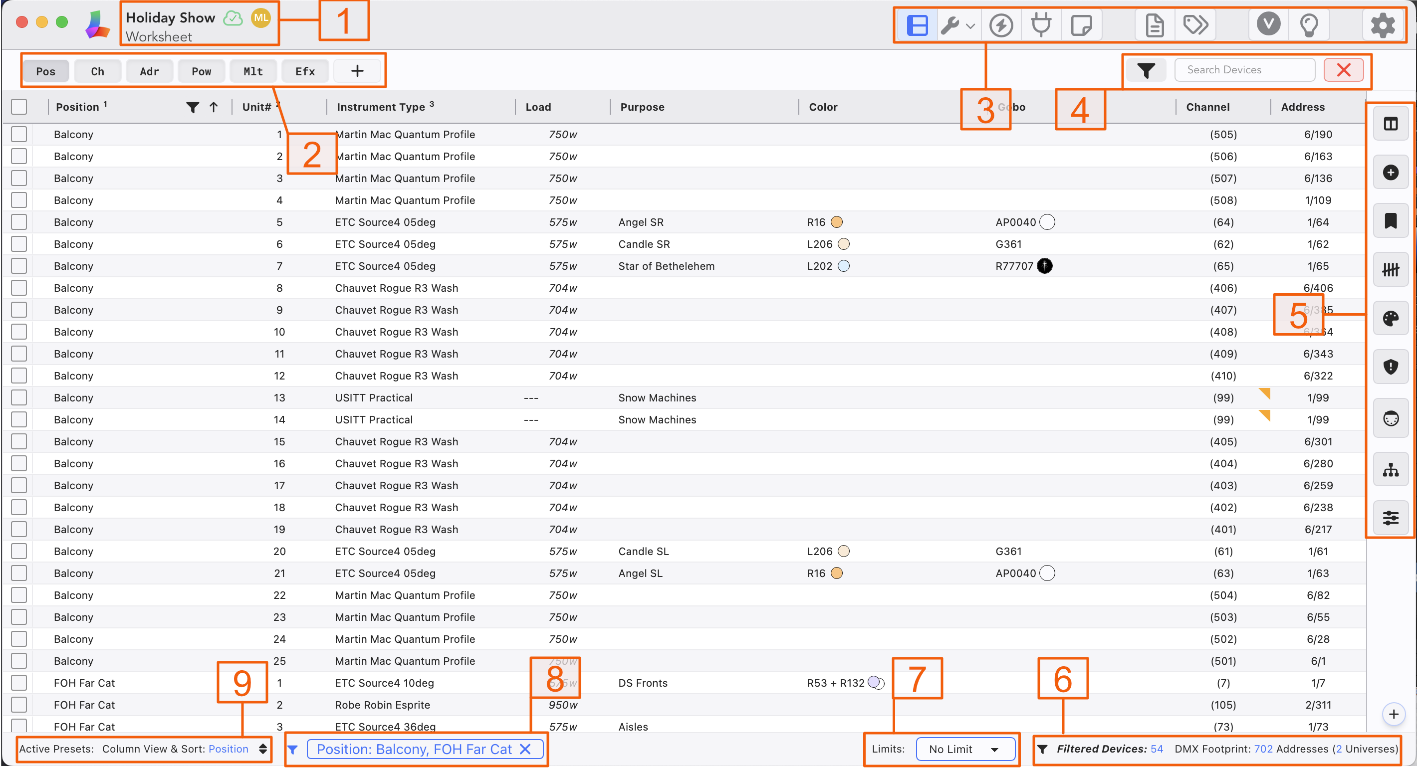
Task: Open the hierarchy tree sidebar icon
Action: point(1390,469)
